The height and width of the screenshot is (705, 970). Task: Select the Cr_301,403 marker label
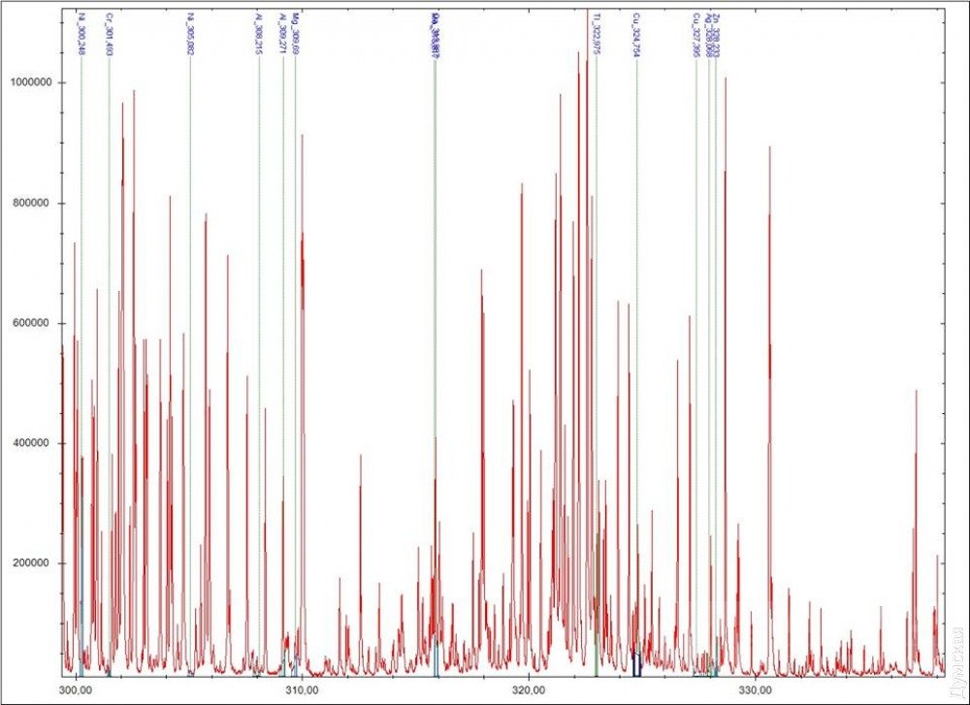(x=109, y=34)
